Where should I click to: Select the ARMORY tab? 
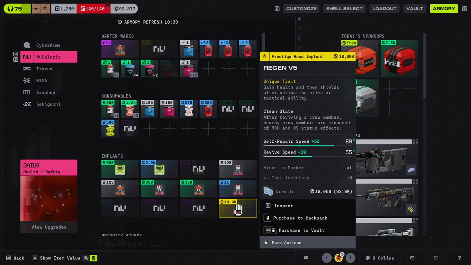pos(444,8)
